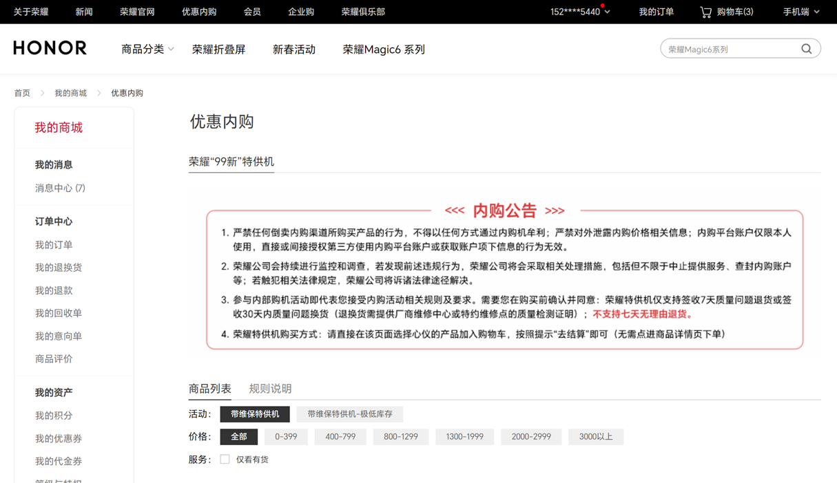
Task: Open 荣耀折叠屏 in the navigation bar
Action: coord(218,49)
